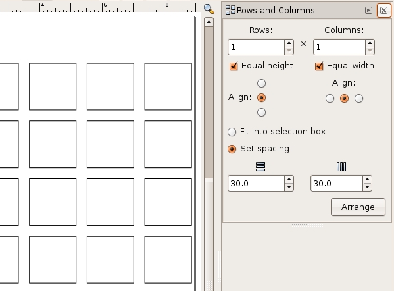Click the column spacing icon

341,167
